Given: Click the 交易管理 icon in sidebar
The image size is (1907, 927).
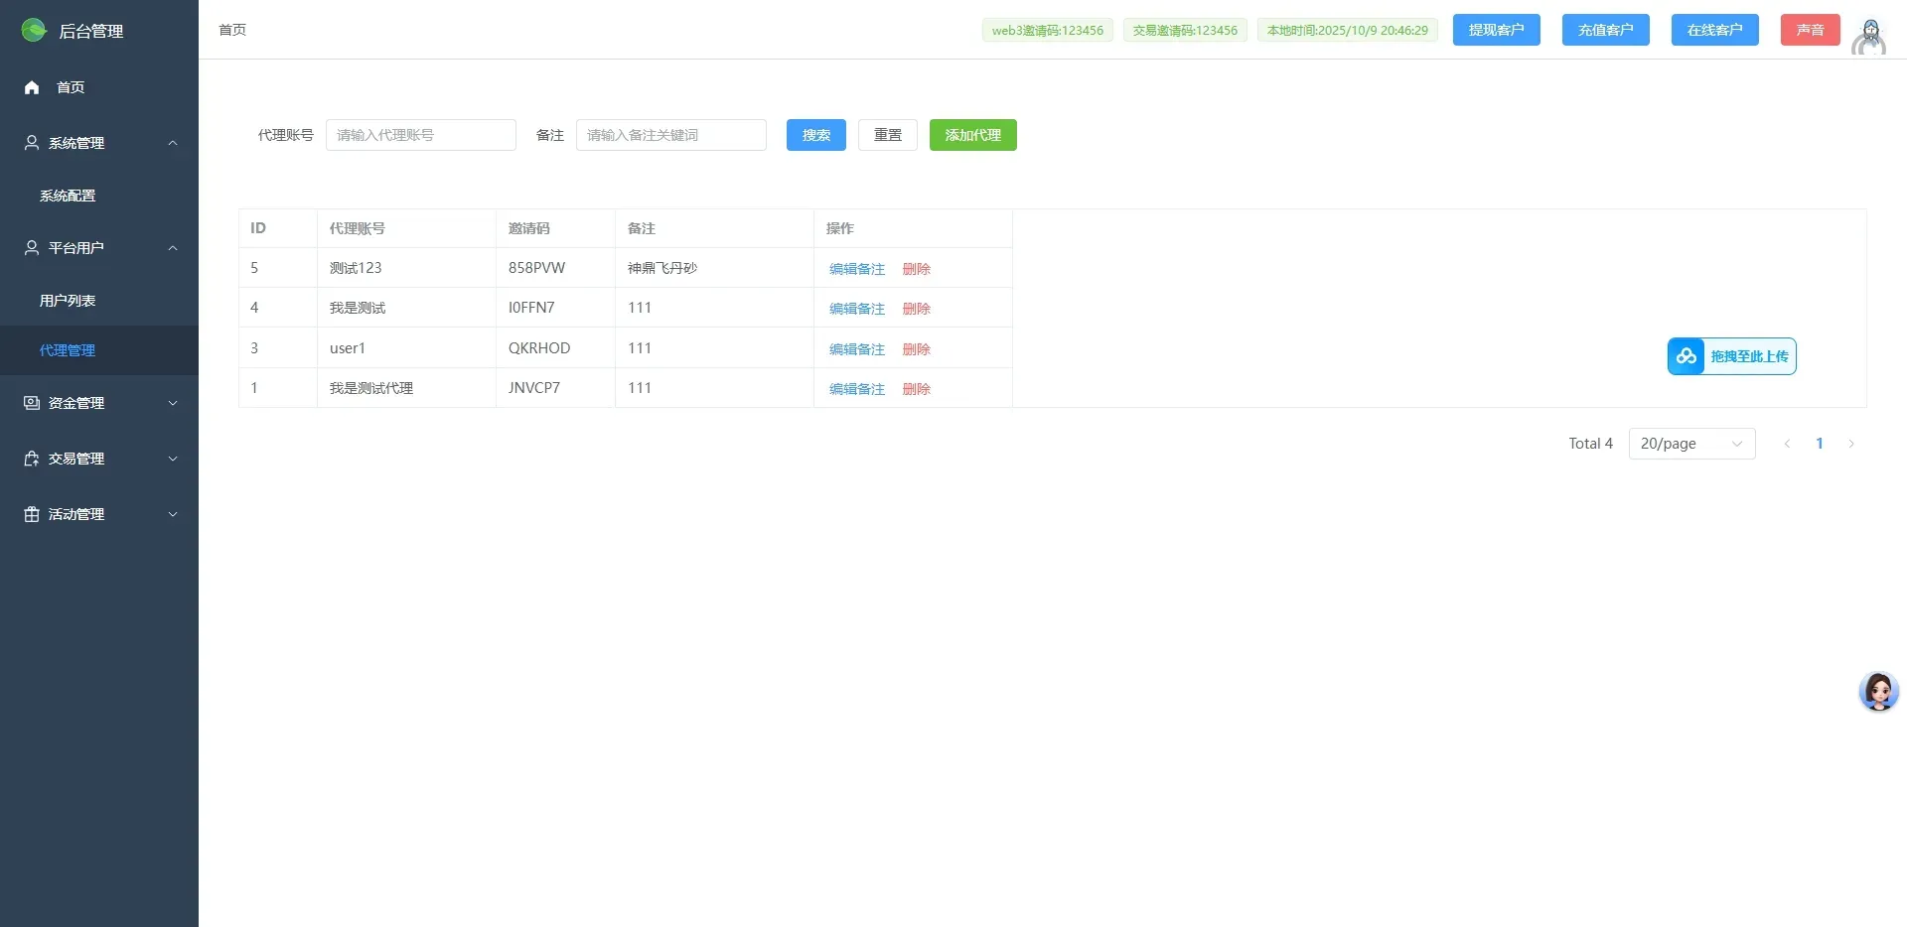Looking at the screenshot, I should coord(32,459).
